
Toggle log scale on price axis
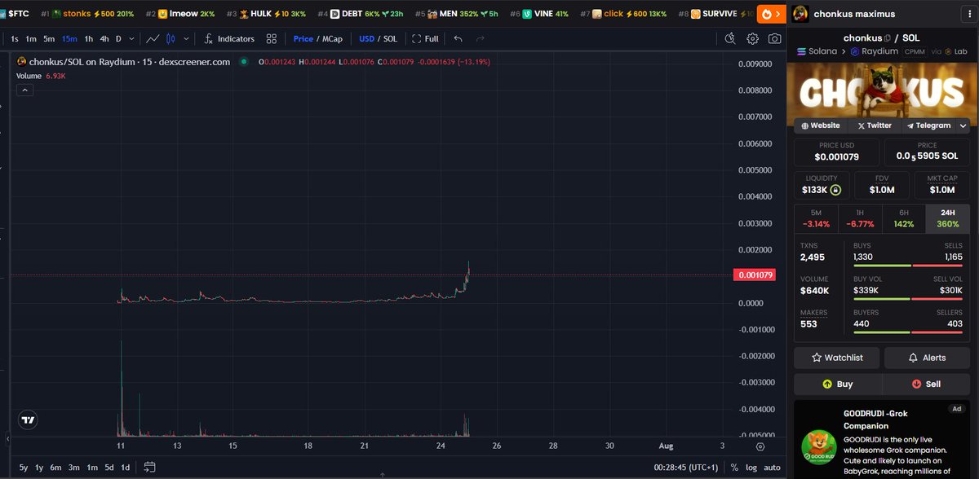pyautogui.click(x=752, y=468)
